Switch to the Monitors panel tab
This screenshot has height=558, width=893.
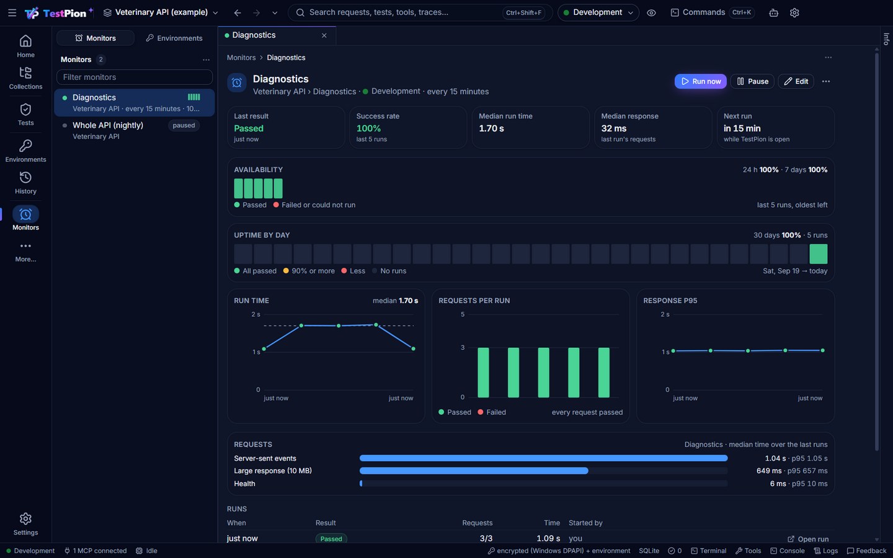pyautogui.click(x=96, y=38)
